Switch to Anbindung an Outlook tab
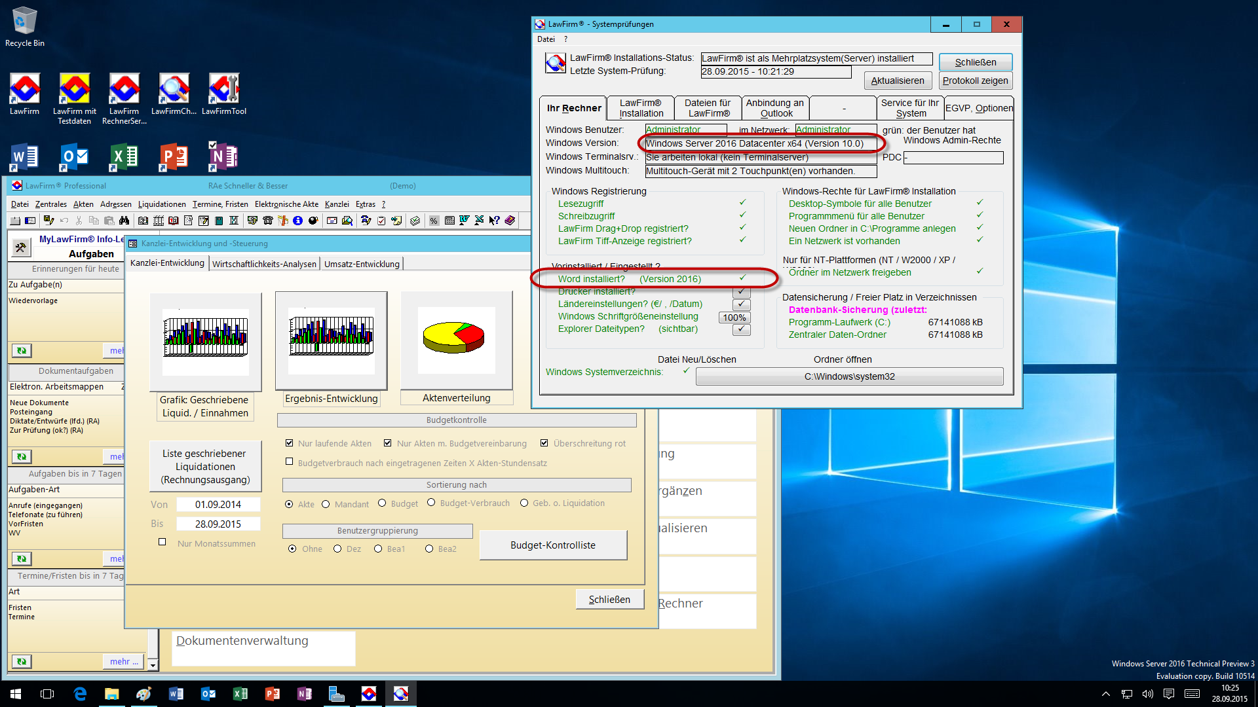 point(774,108)
